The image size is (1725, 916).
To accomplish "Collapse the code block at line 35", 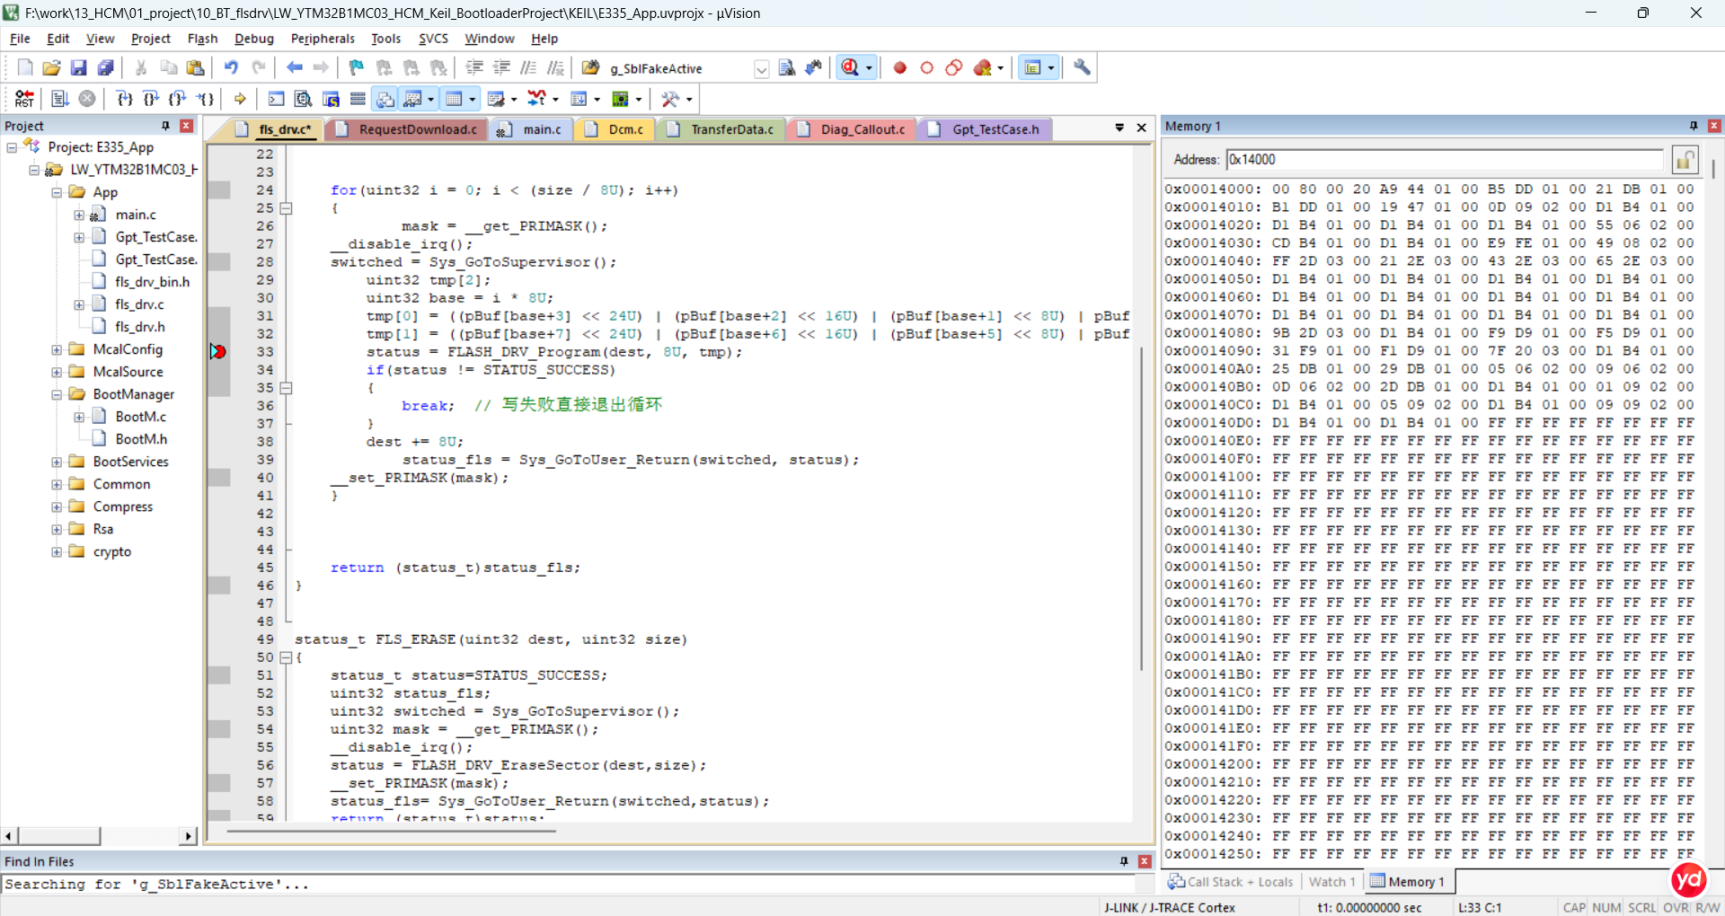I will [x=287, y=388].
